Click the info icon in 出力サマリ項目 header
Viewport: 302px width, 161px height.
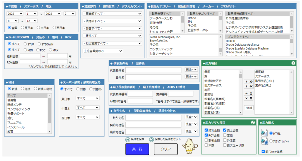(x=253, y=122)
